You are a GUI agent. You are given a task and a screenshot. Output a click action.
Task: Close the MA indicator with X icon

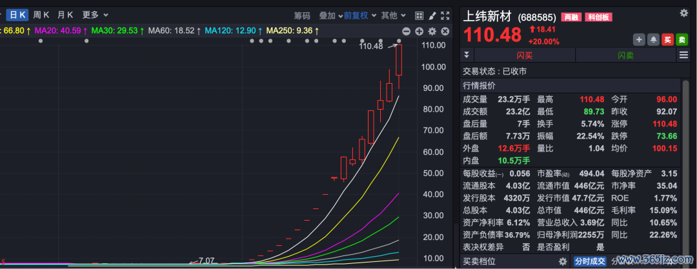445,31
